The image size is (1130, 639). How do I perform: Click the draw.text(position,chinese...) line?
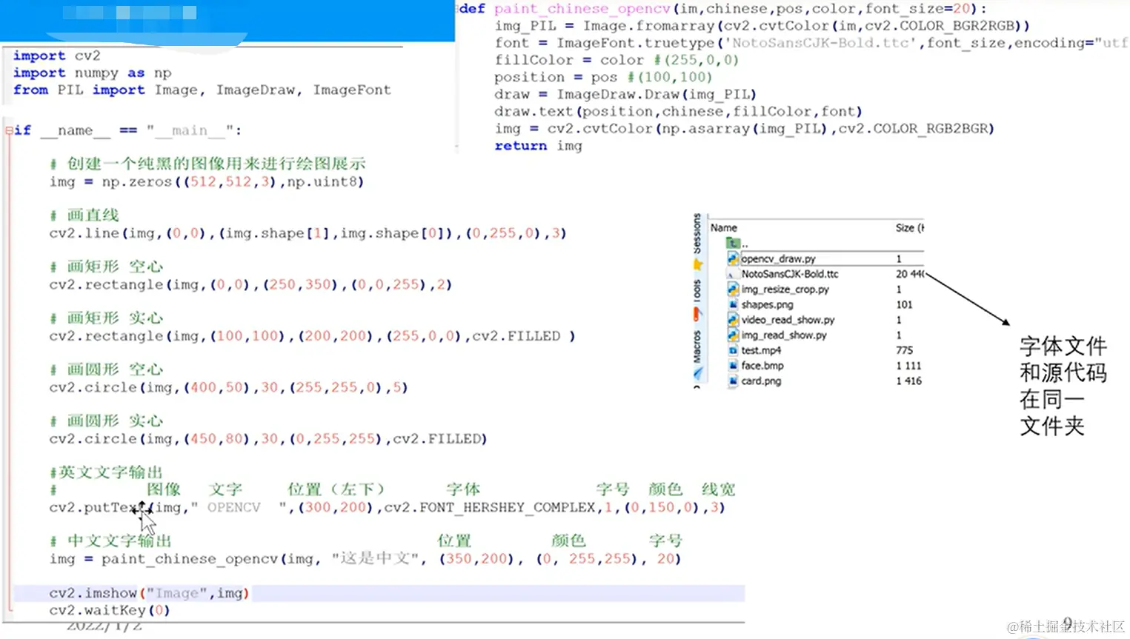point(678,112)
